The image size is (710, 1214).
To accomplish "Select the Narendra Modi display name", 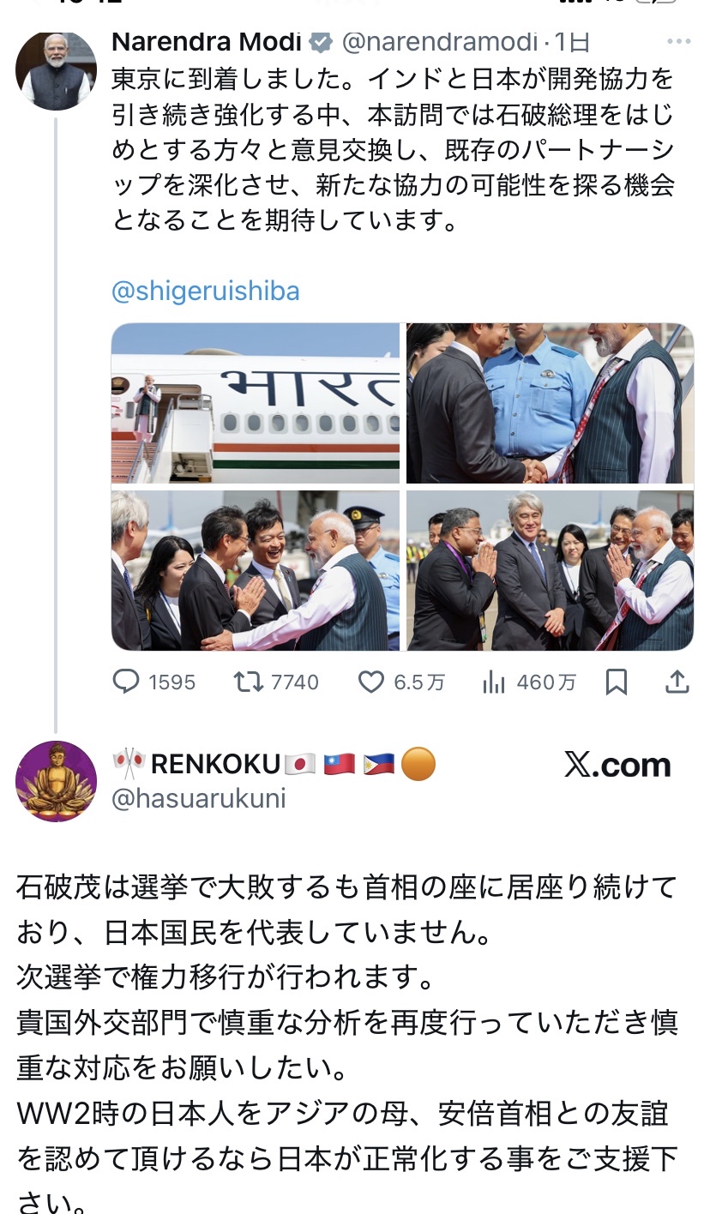I will point(207,41).
